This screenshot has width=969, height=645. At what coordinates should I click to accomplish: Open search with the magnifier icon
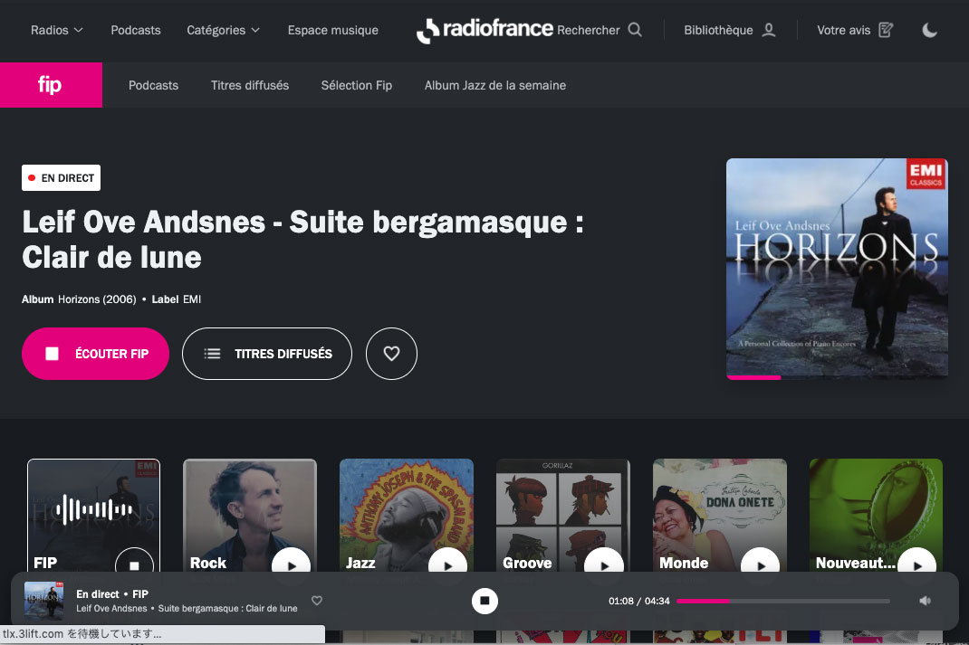click(635, 30)
